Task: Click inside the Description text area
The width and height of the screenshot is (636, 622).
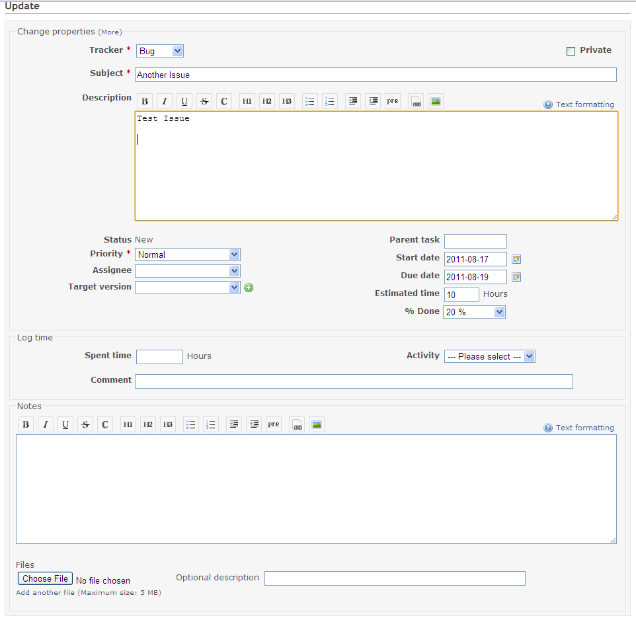Action: (x=376, y=167)
